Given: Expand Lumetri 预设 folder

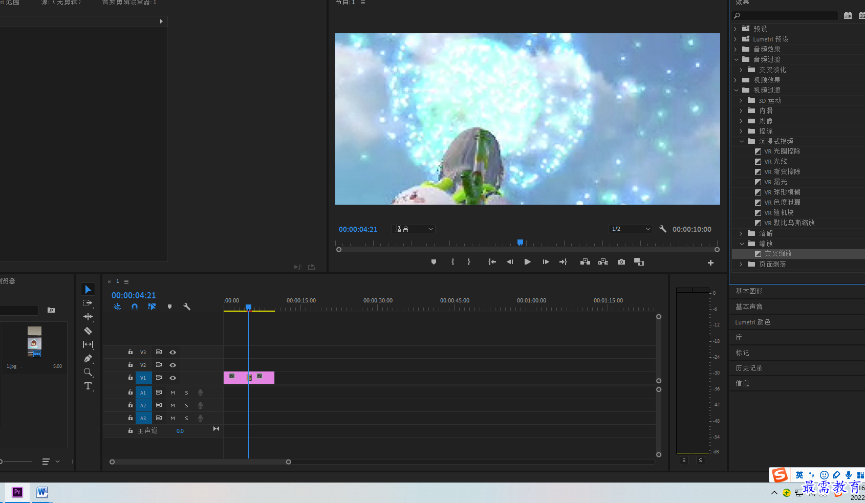Looking at the screenshot, I should click(736, 39).
